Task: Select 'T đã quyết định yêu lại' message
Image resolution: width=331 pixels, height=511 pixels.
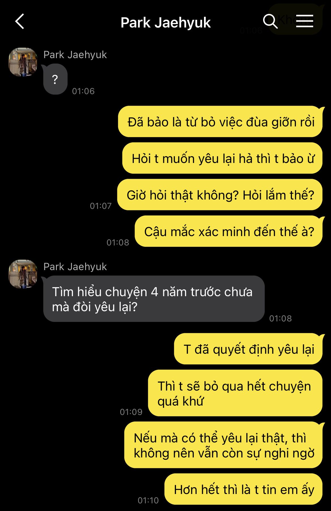Action: (248, 349)
